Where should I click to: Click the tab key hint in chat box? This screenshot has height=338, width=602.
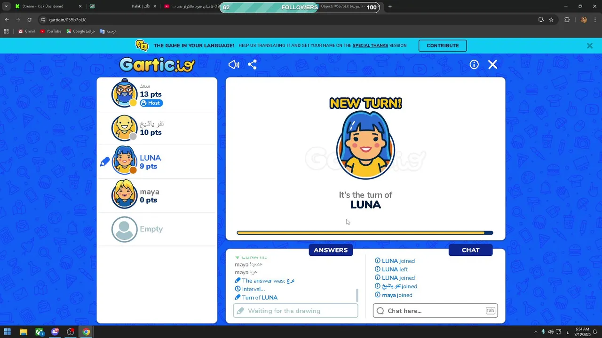490,311
